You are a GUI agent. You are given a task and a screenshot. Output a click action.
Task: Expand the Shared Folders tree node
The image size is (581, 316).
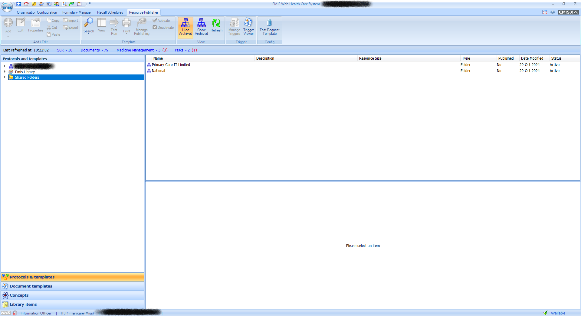[5, 77]
